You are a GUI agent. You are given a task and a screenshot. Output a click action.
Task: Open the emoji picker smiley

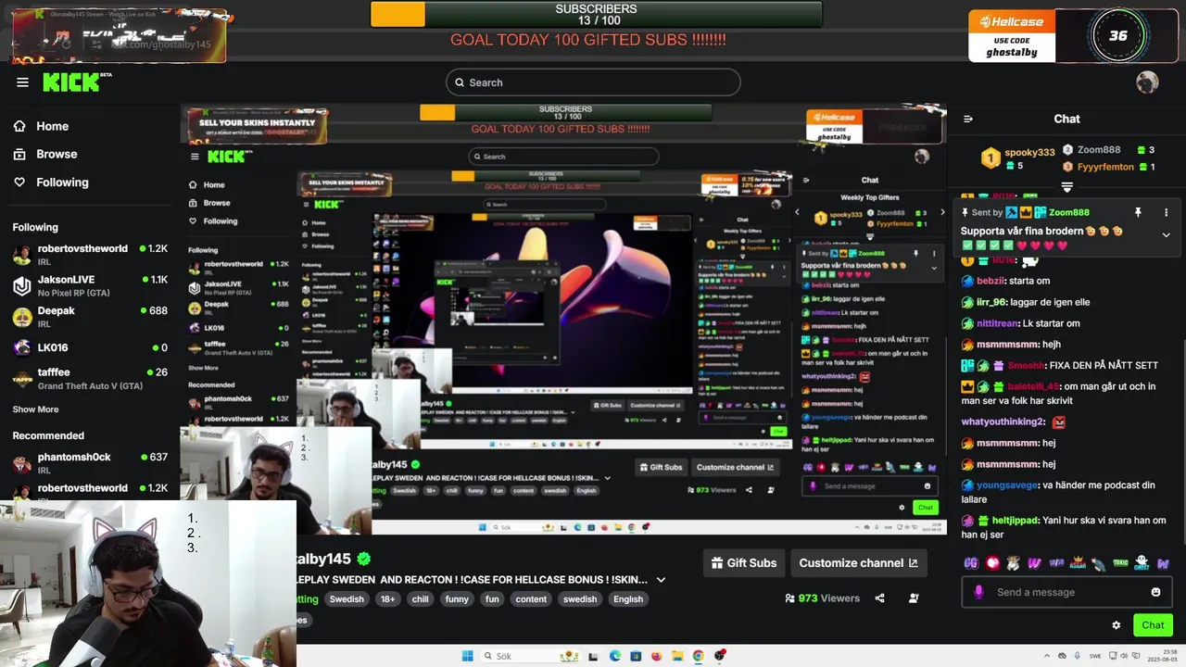1155,592
